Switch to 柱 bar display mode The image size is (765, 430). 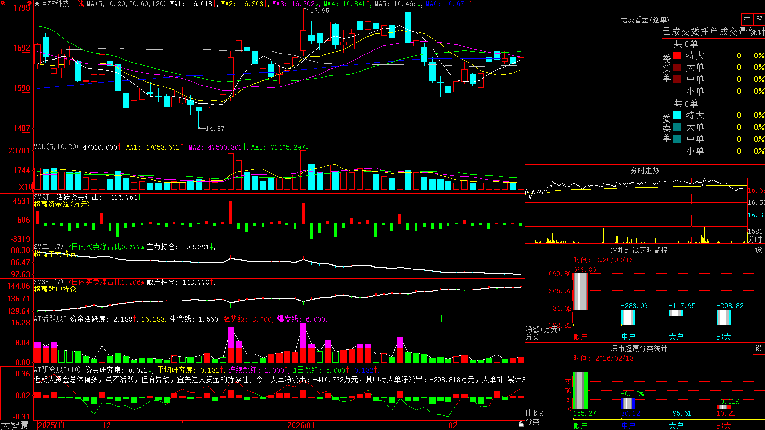point(747,19)
